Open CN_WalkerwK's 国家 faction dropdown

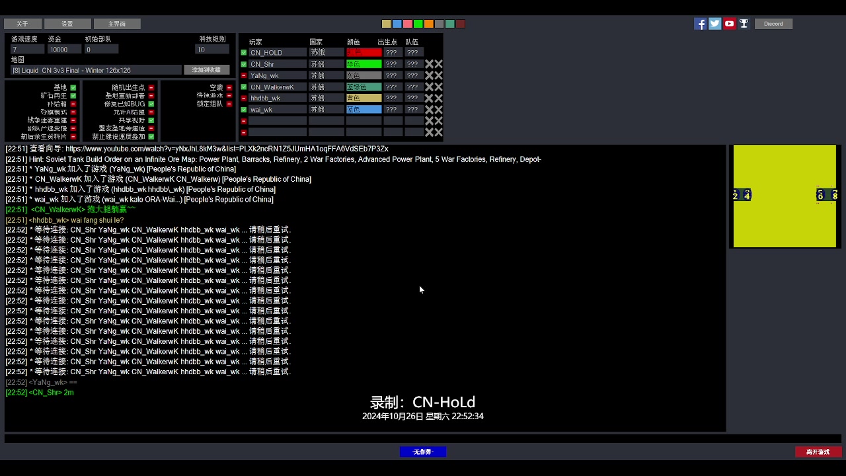327,87
